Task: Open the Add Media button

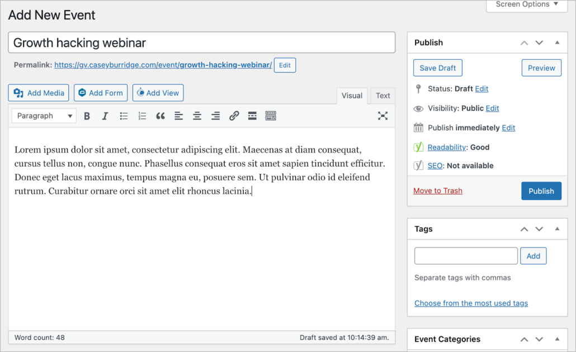Action: (39, 93)
